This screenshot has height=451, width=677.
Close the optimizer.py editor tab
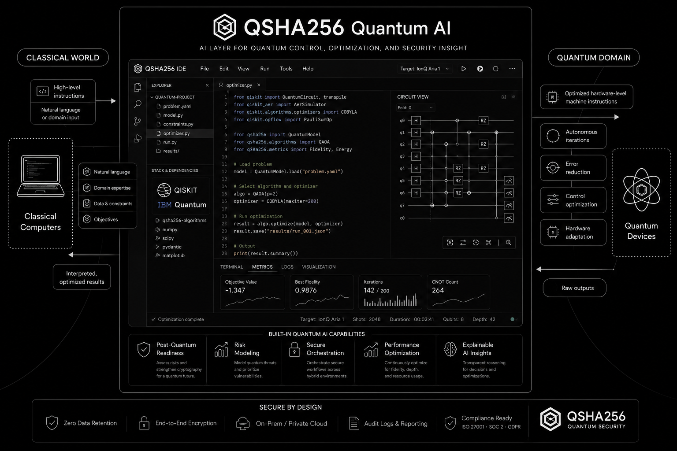coord(259,85)
